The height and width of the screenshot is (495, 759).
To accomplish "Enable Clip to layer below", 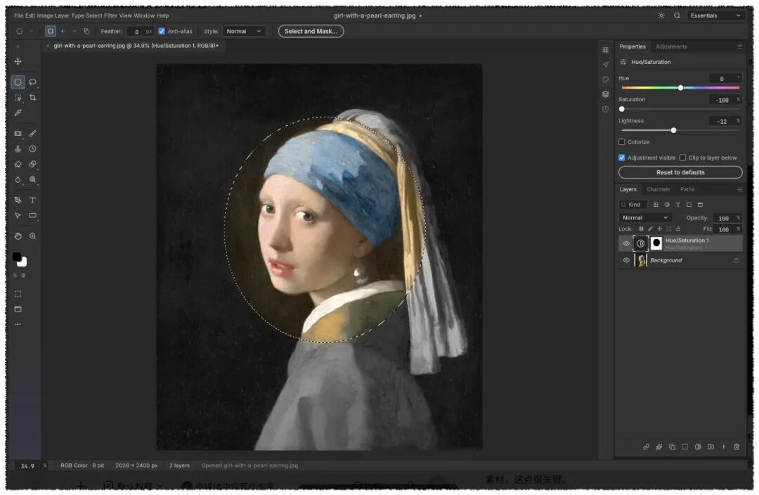I will click(x=682, y=157).
